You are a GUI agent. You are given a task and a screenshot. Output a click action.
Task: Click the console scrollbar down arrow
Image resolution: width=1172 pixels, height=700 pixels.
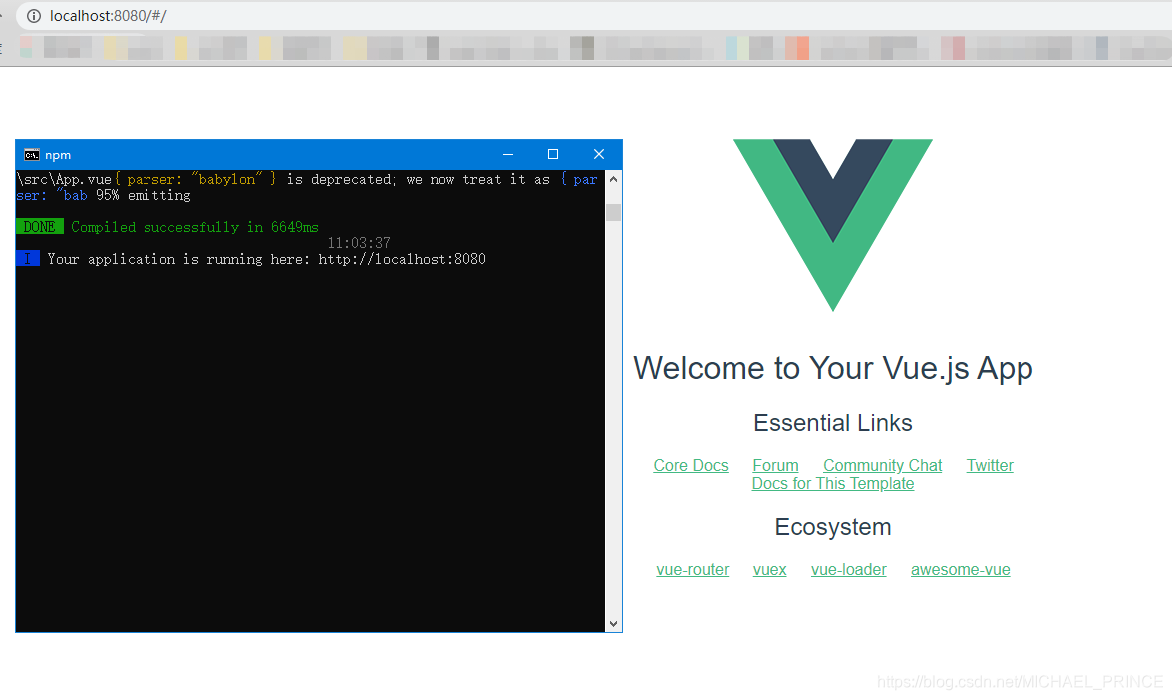[x=613, y=623]
